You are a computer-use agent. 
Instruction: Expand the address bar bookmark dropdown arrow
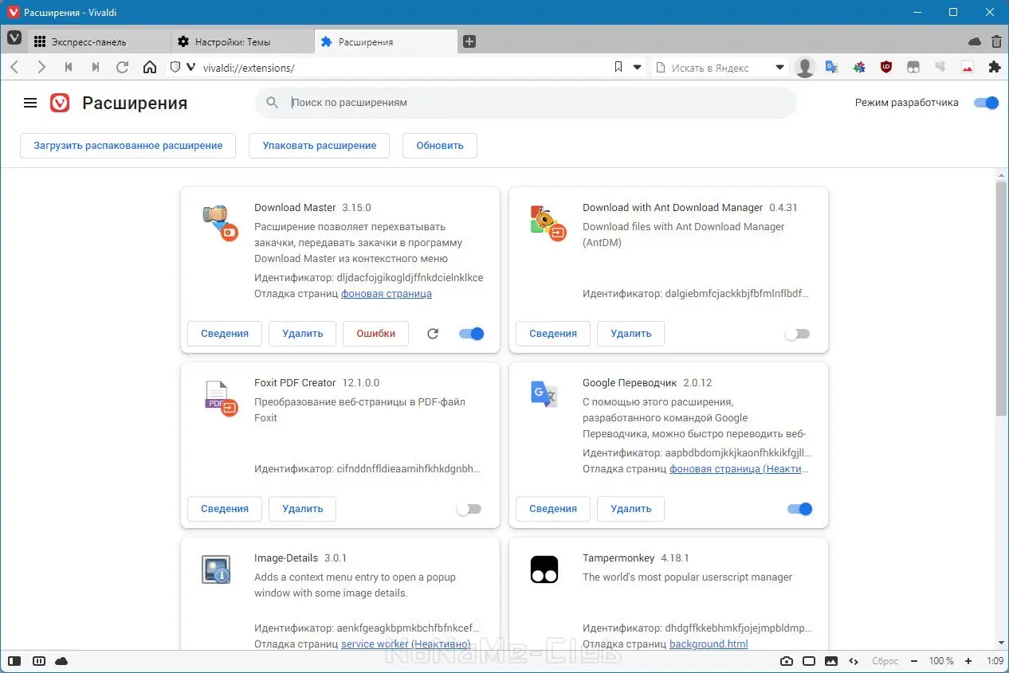click(638, 68)
